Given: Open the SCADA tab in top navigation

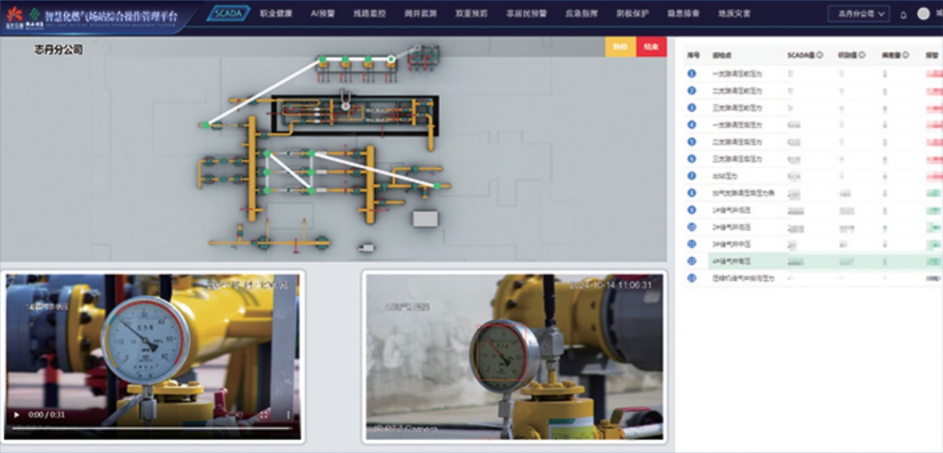Looking at the screenshot, I should (x=228, y=13).
